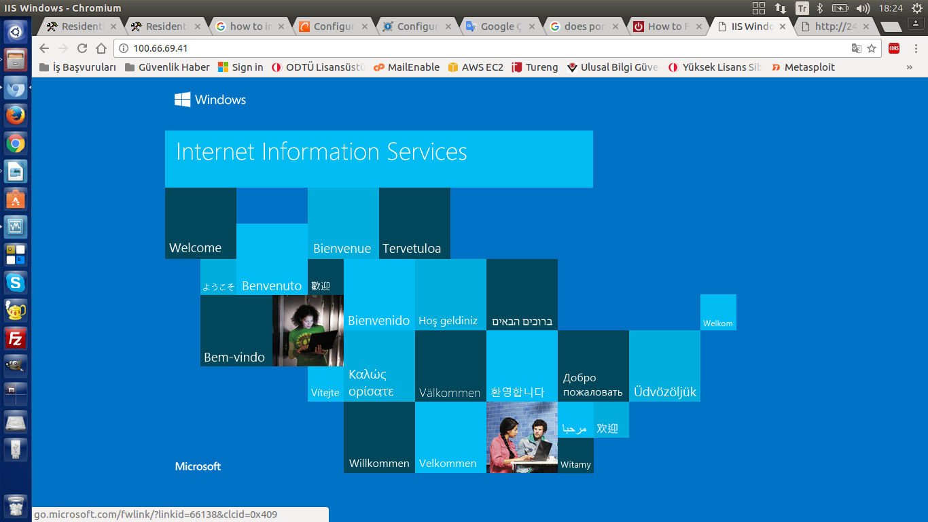Click the address bar showing 100.66.69.41

[476, 48]
